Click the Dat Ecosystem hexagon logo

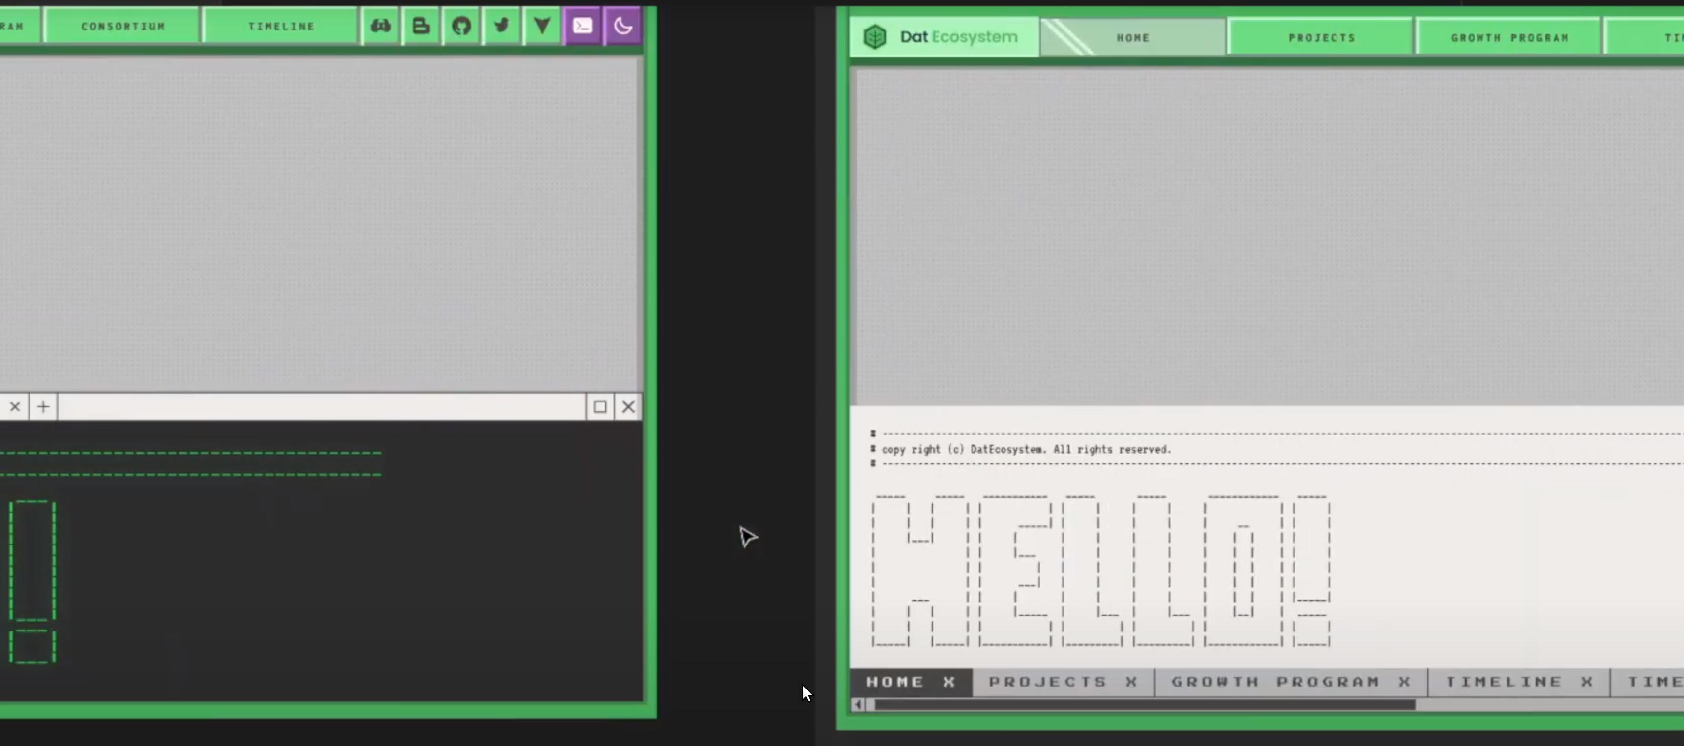(875, 36)
